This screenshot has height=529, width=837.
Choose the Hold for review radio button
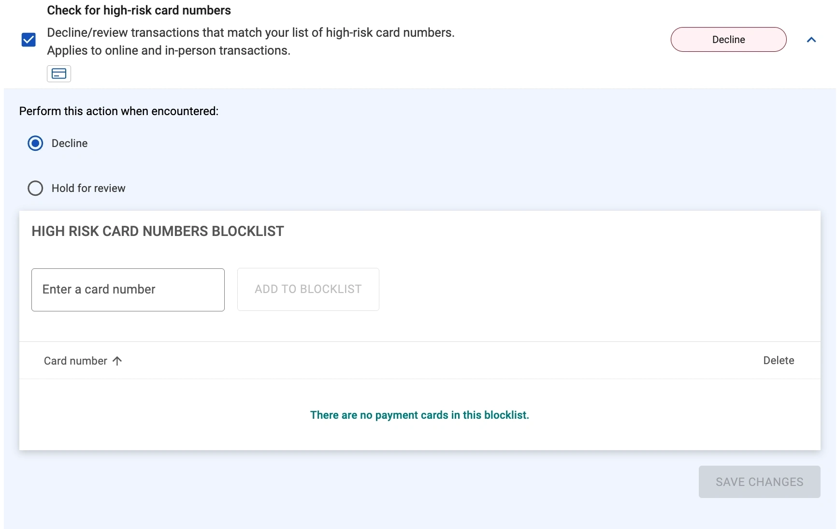[x=35, y=188]
